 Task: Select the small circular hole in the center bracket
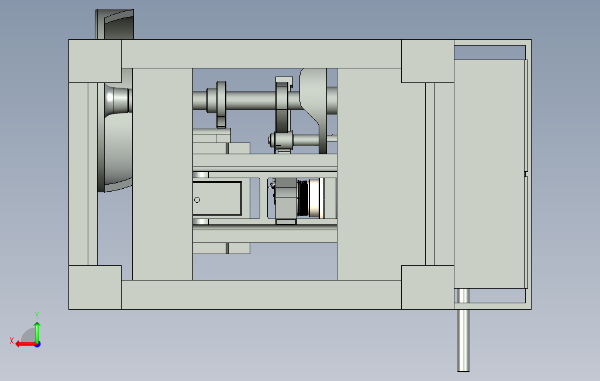pyautogui.click(x=197, y=200)
